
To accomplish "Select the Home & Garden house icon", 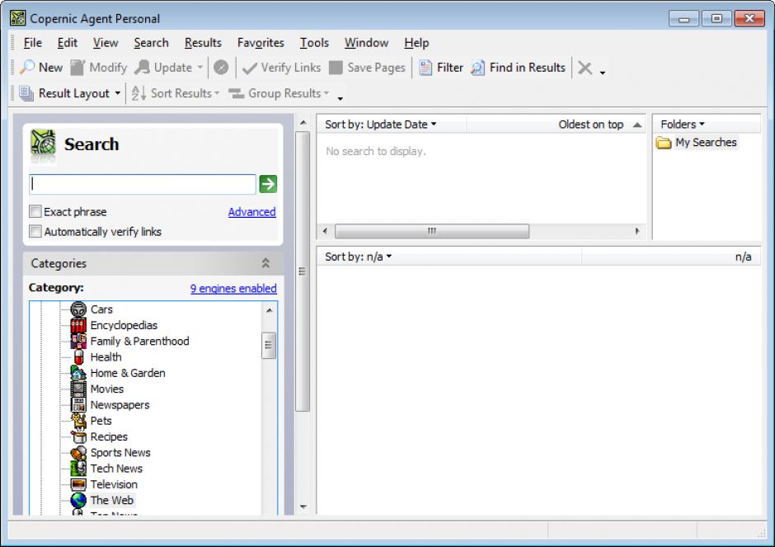I will pyautogui.click(x=78, y=372).
